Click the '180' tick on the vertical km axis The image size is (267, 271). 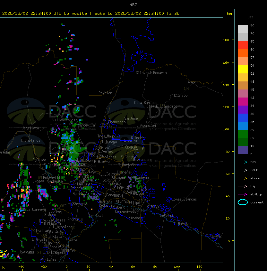click(226, 40)
